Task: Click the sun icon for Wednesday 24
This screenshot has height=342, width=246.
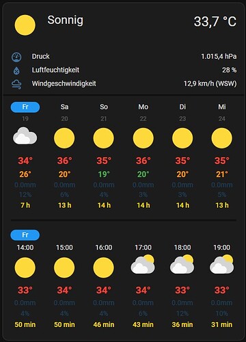Action: pyautogui.click(x=222, y=138)
